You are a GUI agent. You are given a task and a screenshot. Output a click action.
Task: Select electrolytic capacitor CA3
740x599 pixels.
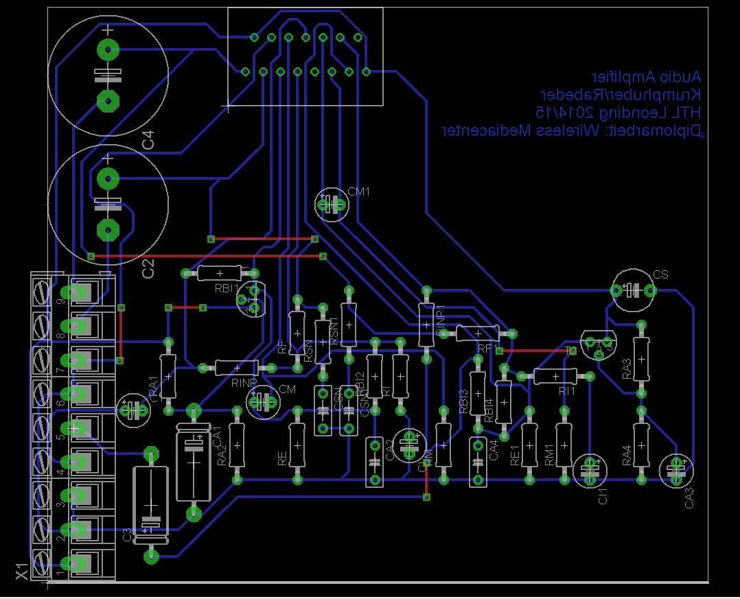pos(675,471)
